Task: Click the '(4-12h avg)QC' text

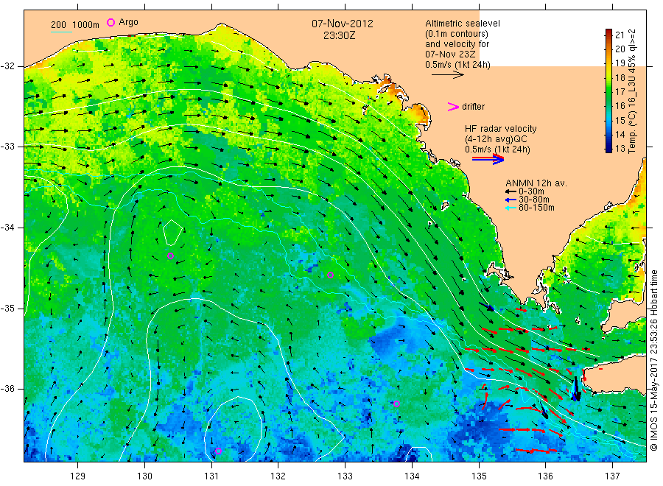Action: tap(496, 139)
